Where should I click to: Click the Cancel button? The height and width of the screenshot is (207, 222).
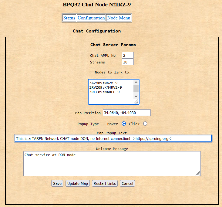click(127, 184)
